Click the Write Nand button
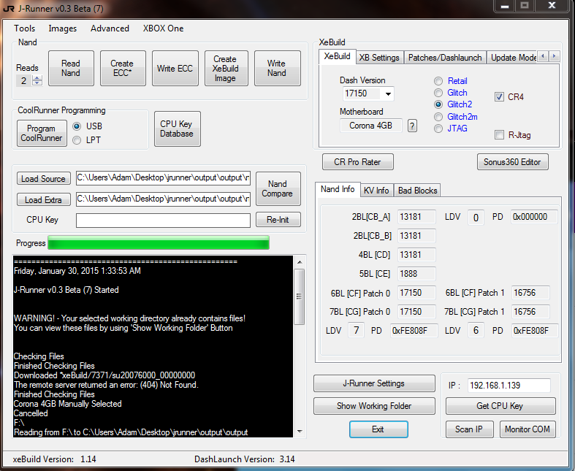575x471 pixels. tap(277, 68)
